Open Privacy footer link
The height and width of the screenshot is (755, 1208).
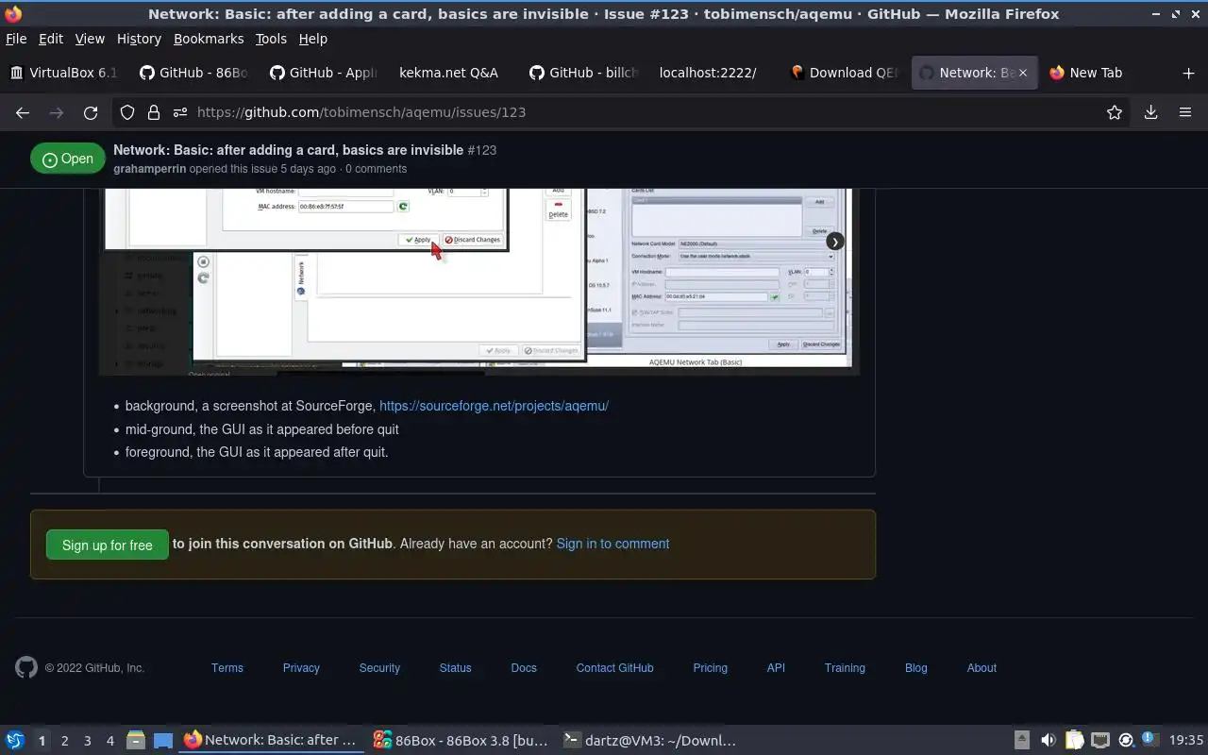pyautogui.click(x=301, y=667)
